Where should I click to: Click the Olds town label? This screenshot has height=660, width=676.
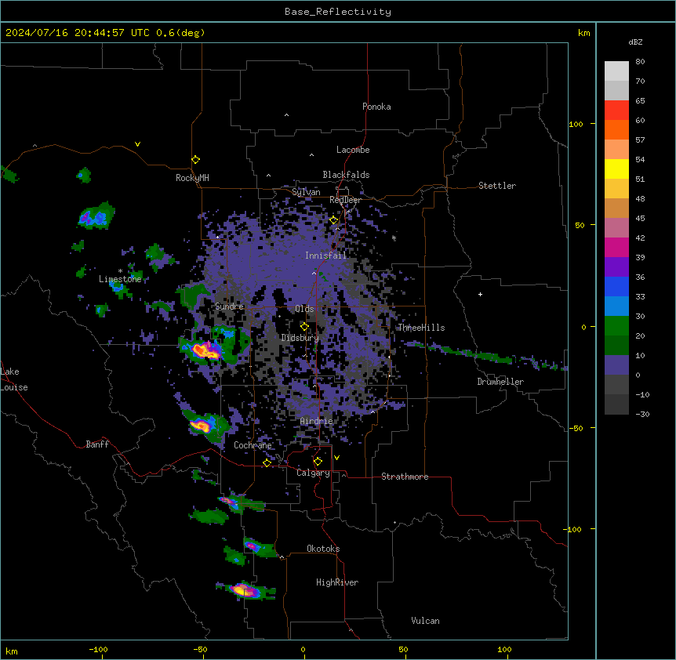(x=304, y=309)
